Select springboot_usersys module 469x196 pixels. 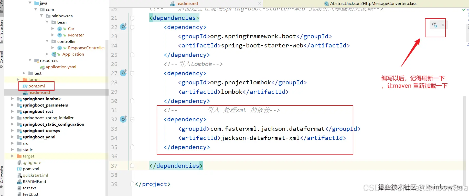pyautogui.click(x=41, y=131)
